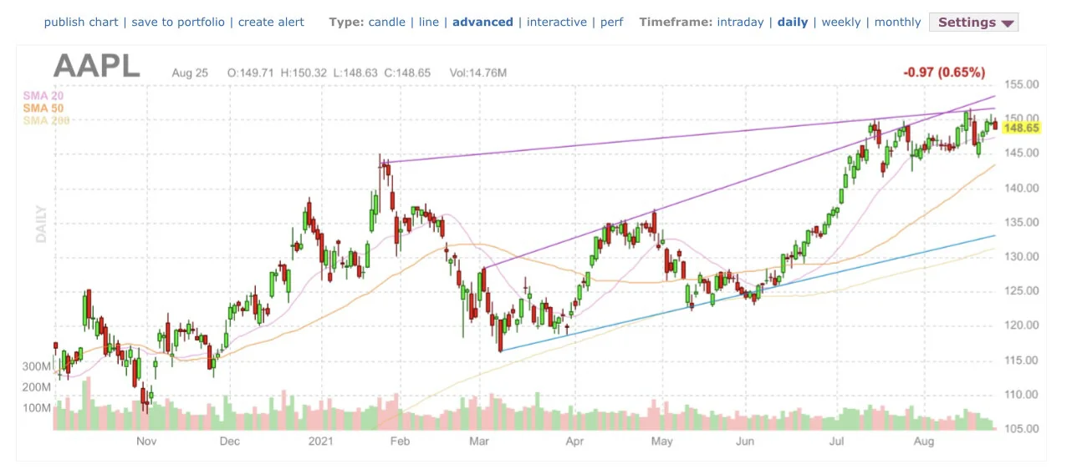Select the advanced chart type
The height and width of the screenshot is (469, 1072).
tap(482, 22)
